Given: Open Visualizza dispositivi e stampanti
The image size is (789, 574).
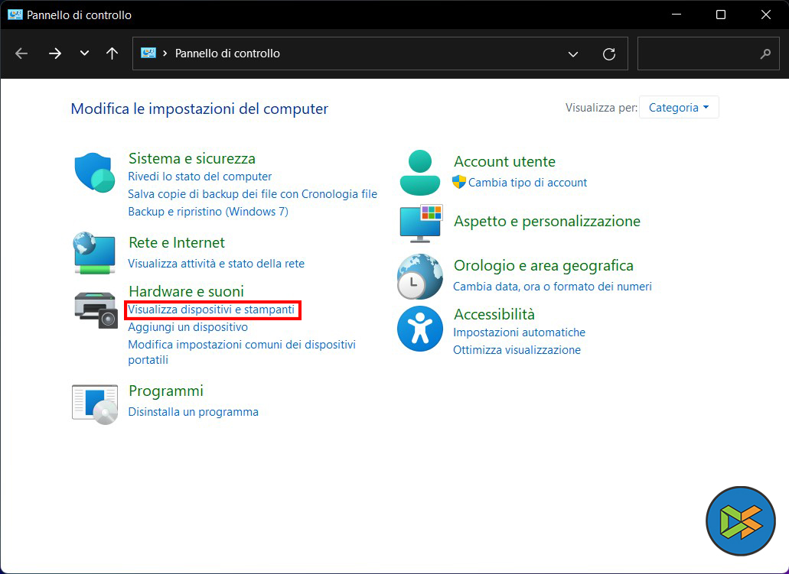Looking at the screenshot, I should [211, 310].
